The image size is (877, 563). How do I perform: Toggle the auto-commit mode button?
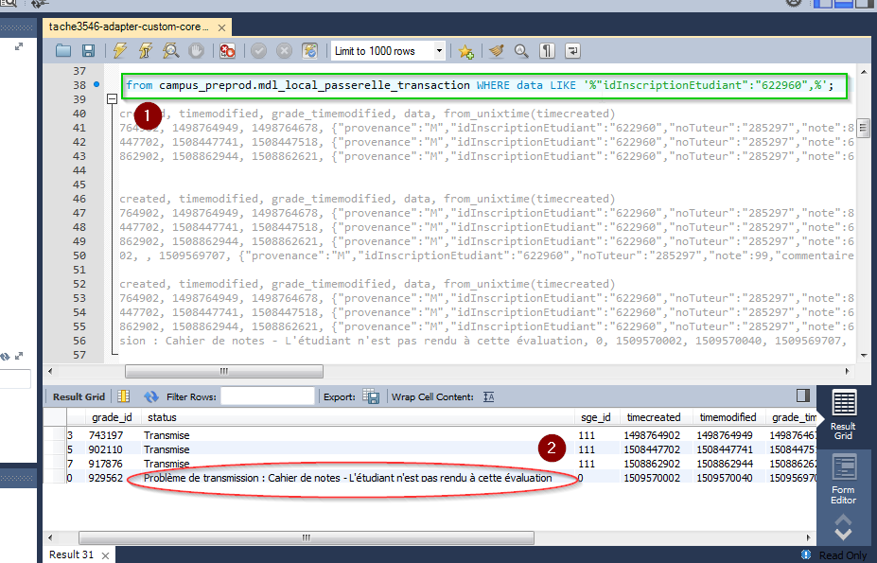[x=309, y=51]
